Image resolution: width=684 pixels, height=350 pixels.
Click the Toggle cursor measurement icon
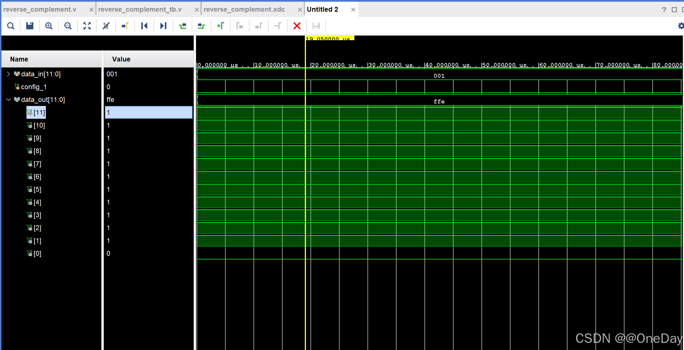(316, 26)
